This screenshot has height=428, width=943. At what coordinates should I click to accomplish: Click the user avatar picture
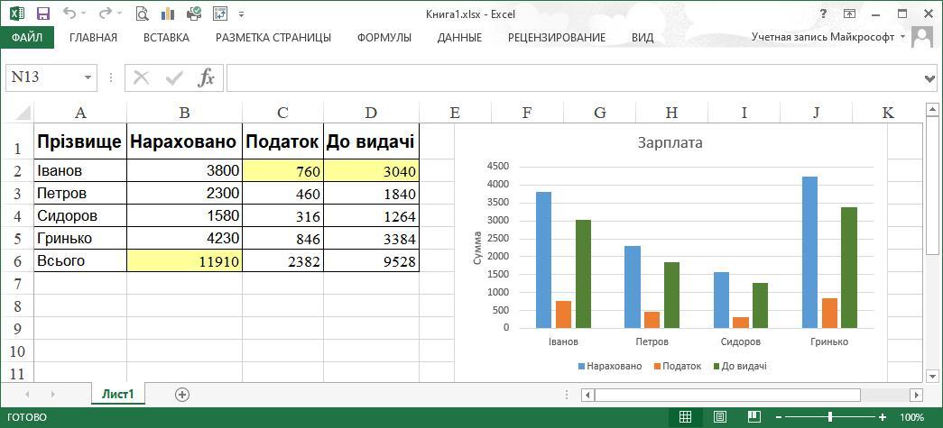pyautogui.click(x=922, y=37)
